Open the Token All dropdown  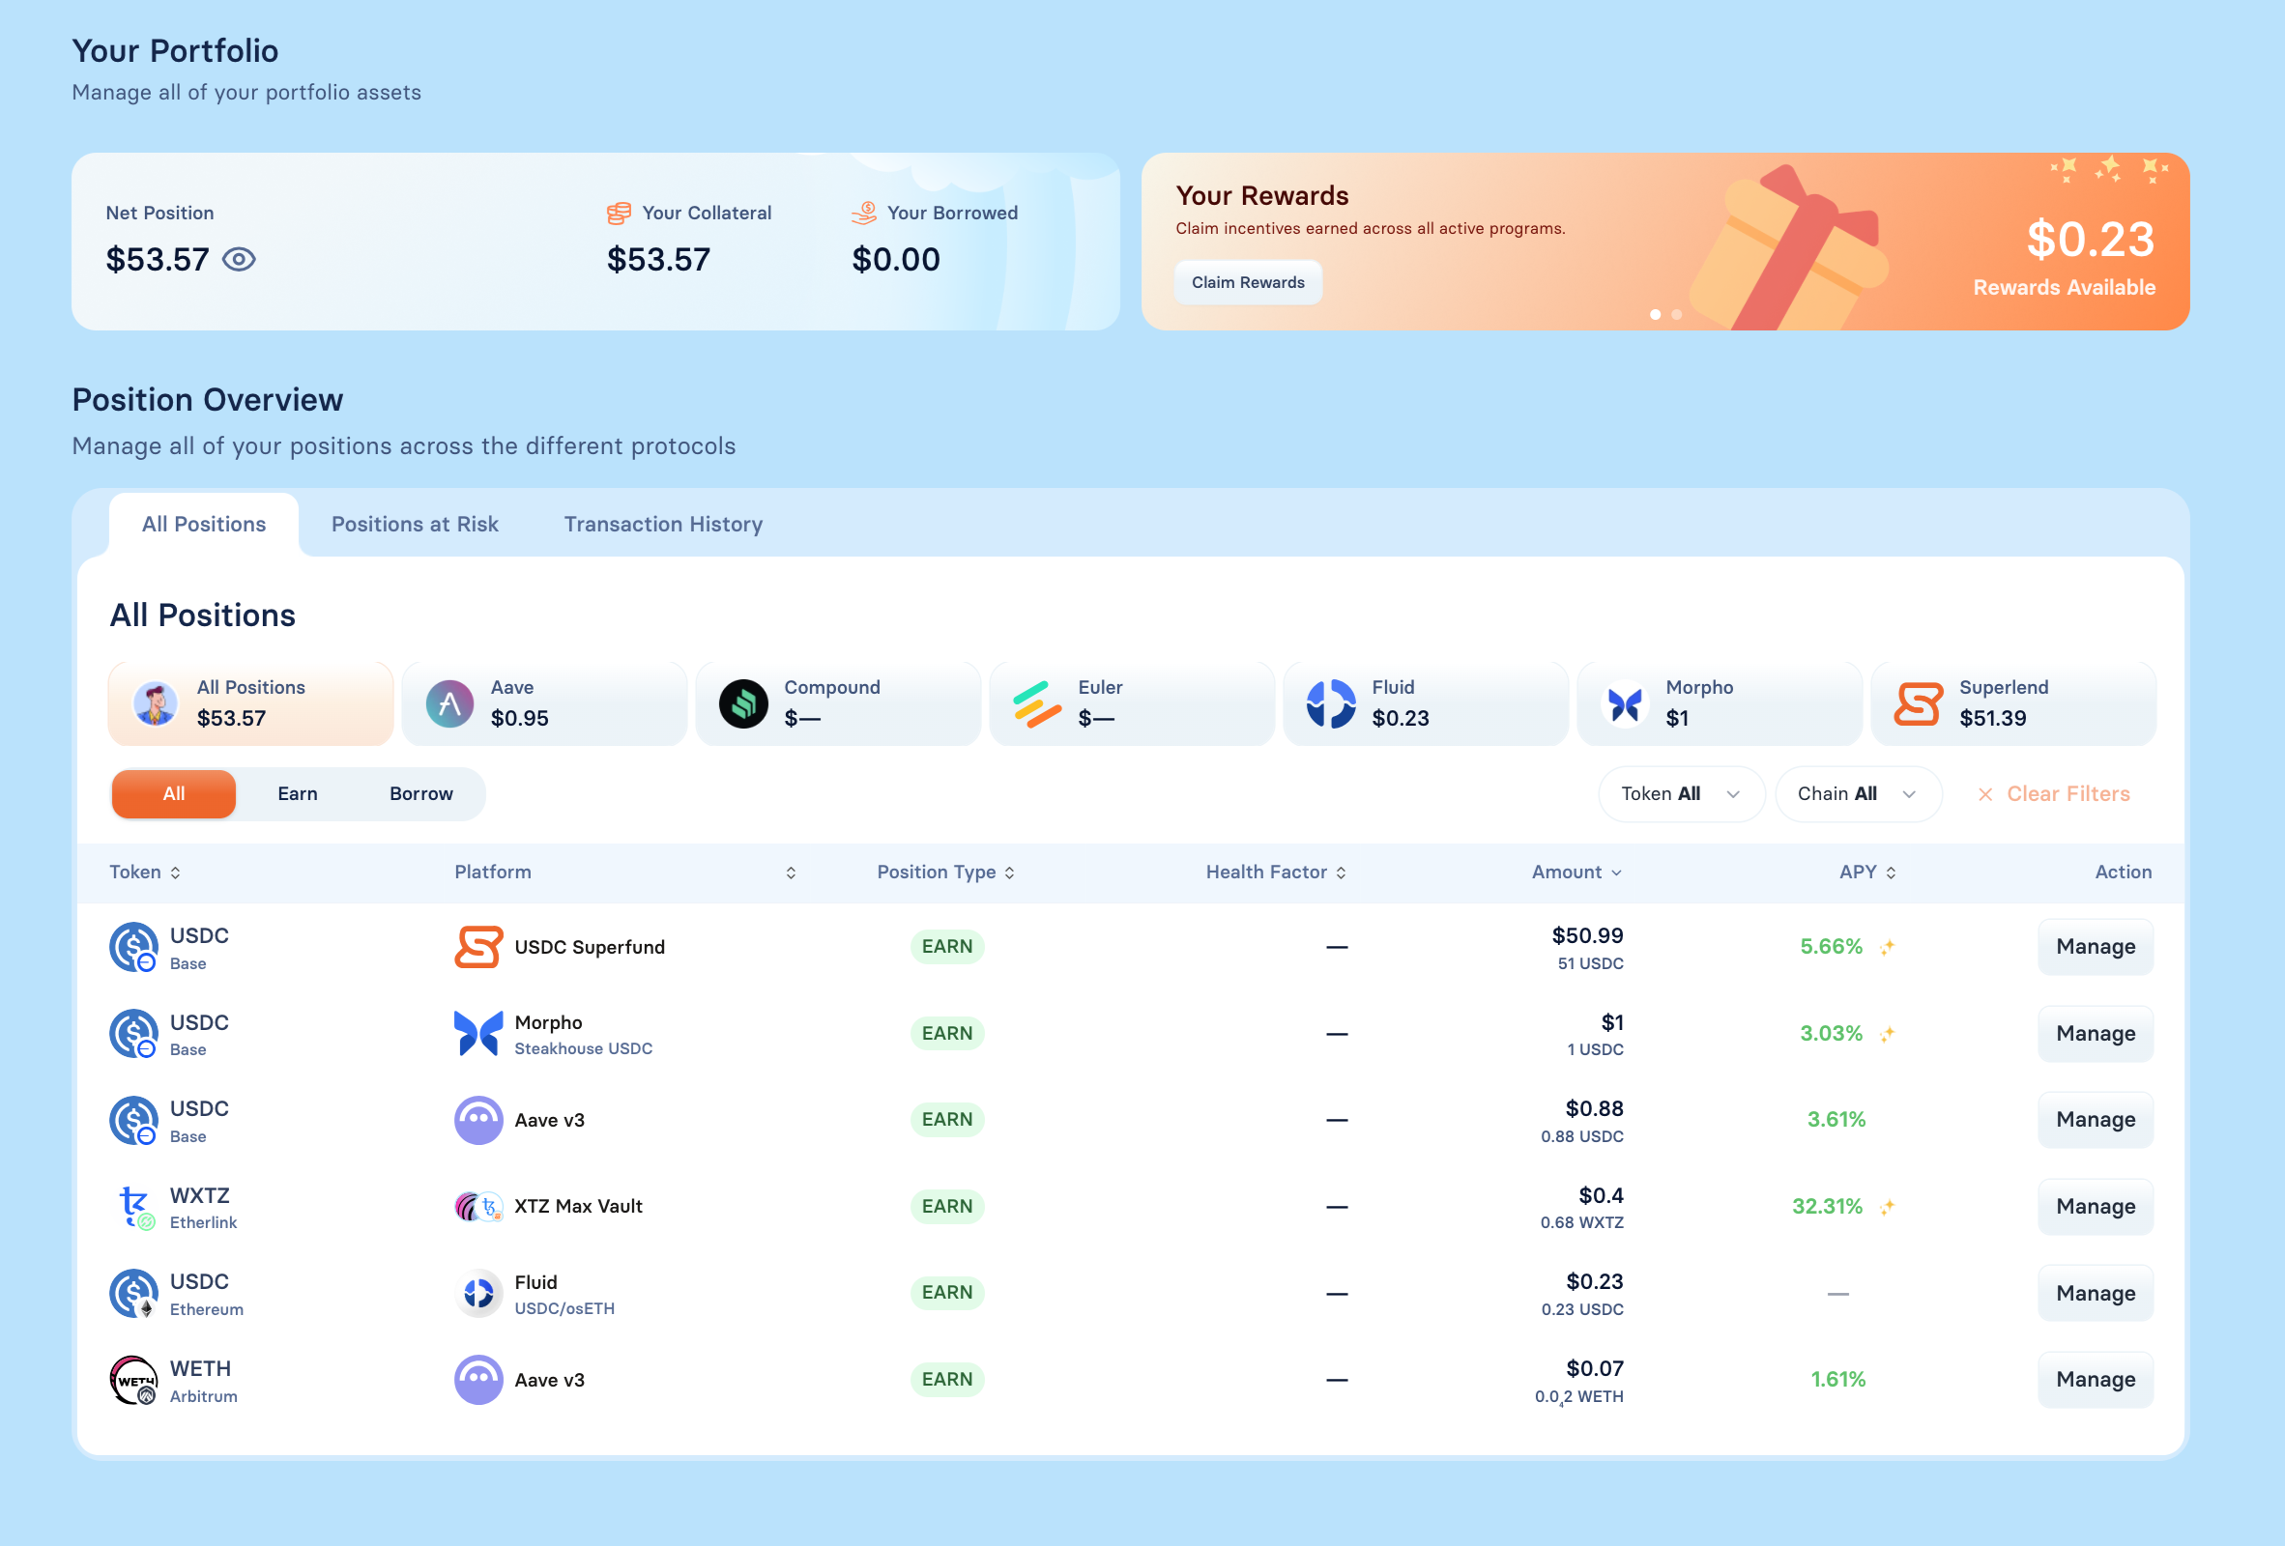click(1680, 793)
